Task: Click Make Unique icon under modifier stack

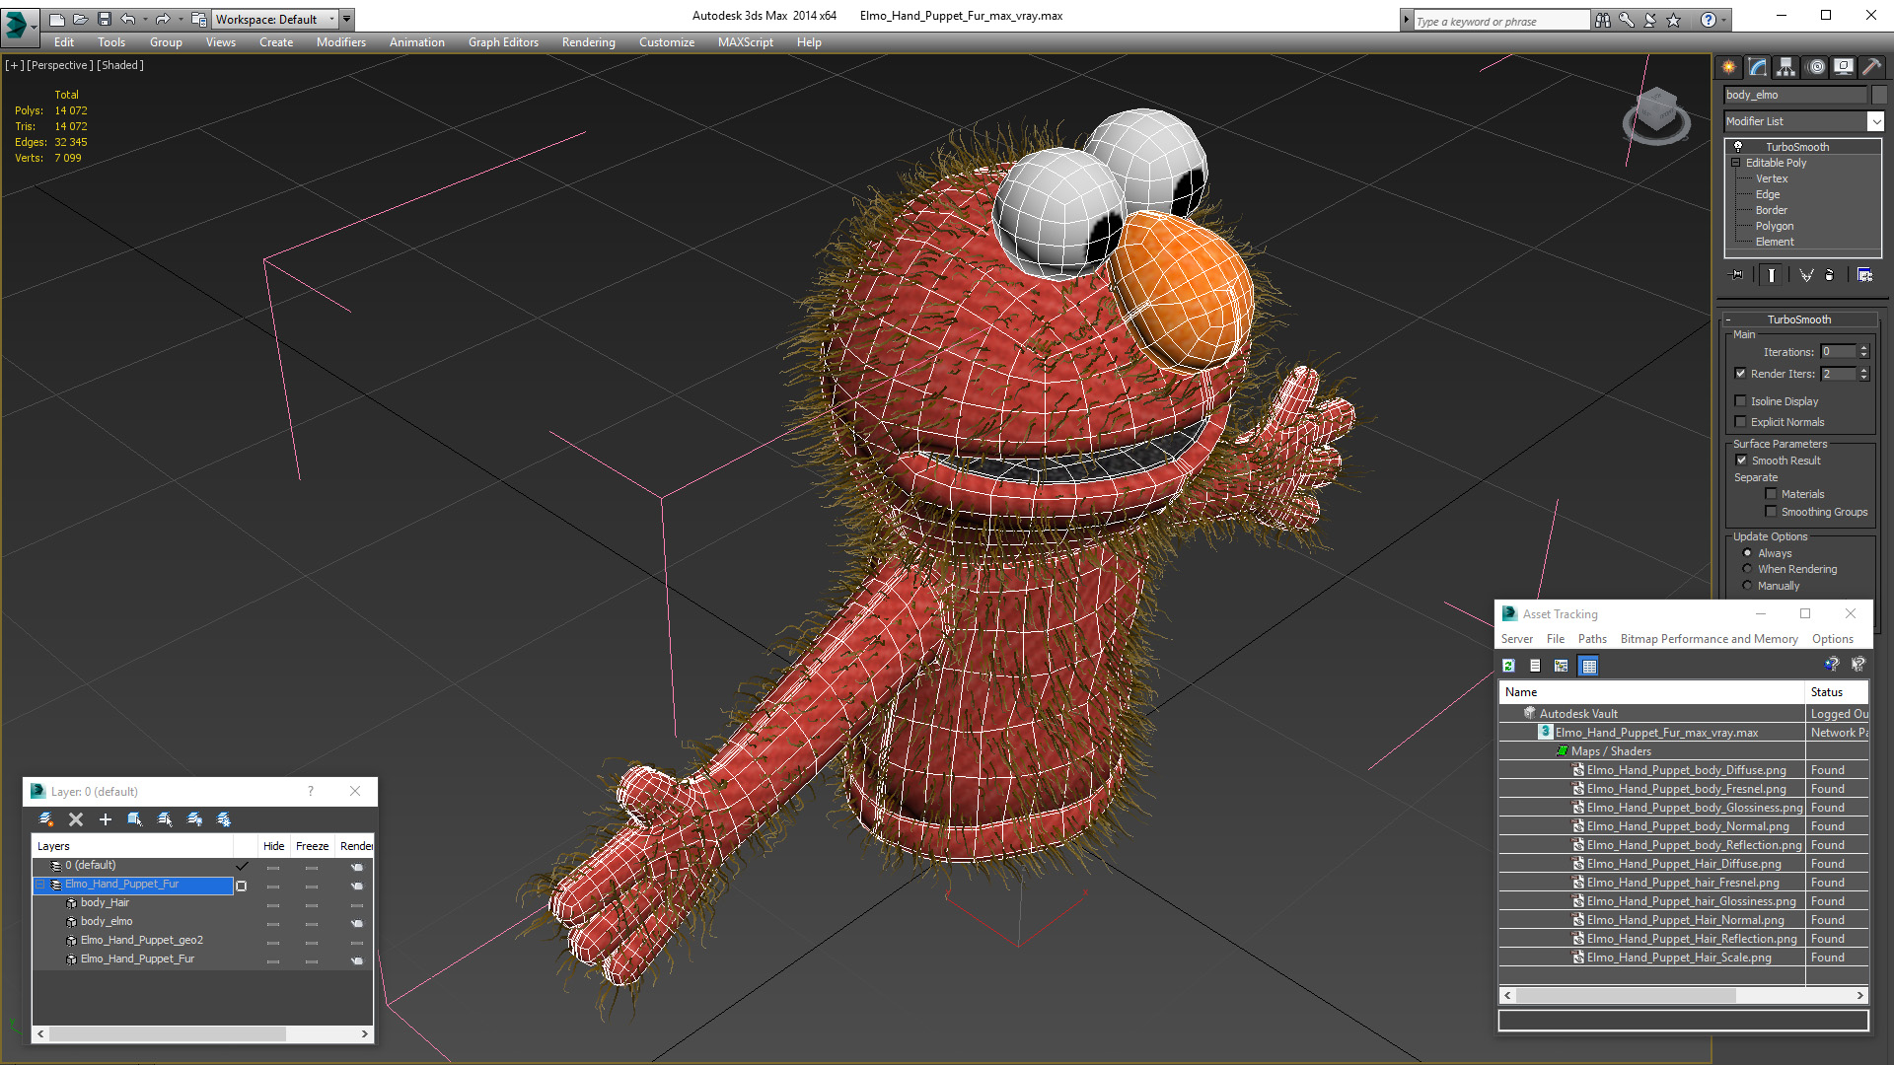Action: pyautogui.click(x=1806, y=275)
